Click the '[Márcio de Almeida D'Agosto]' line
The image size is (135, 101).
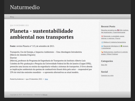pyautogui.click(x=23, y=55)
